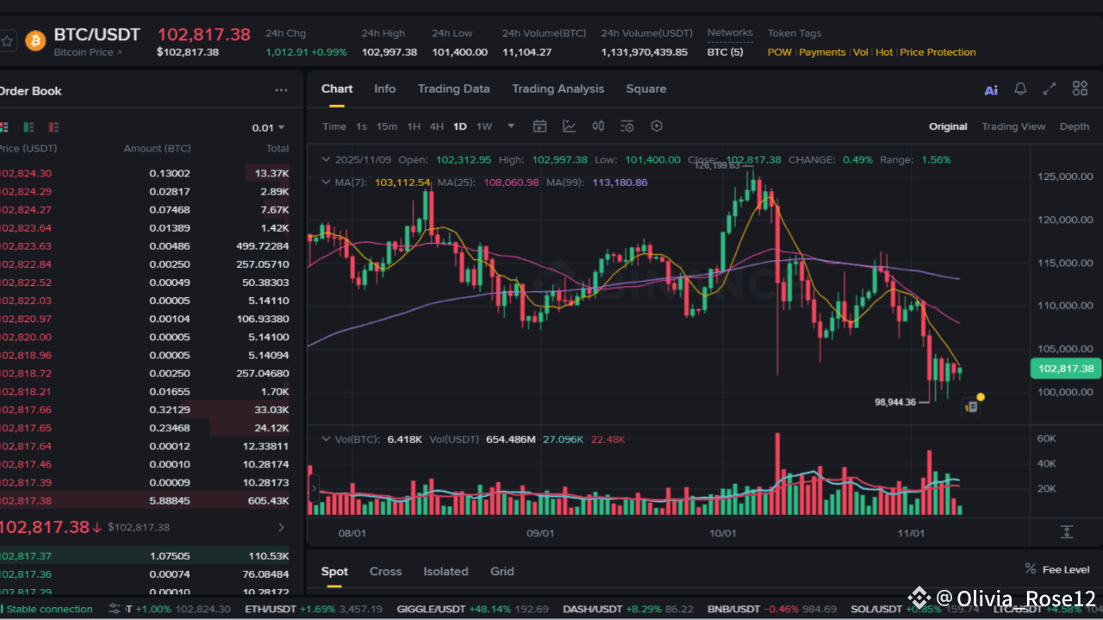Click the price alert bell icon
Screen dimensions: 1103x620
click(1020, 89)
